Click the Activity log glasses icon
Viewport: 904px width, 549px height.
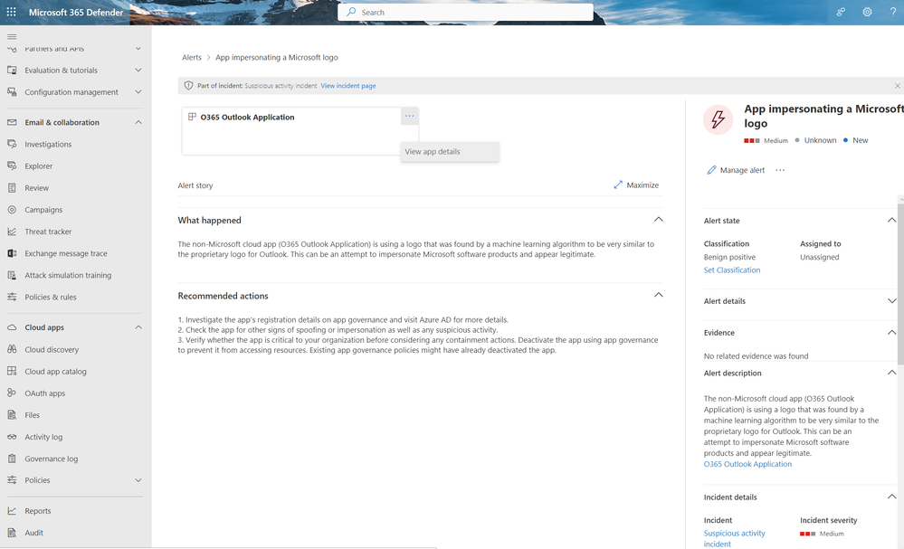pos(12,437)
